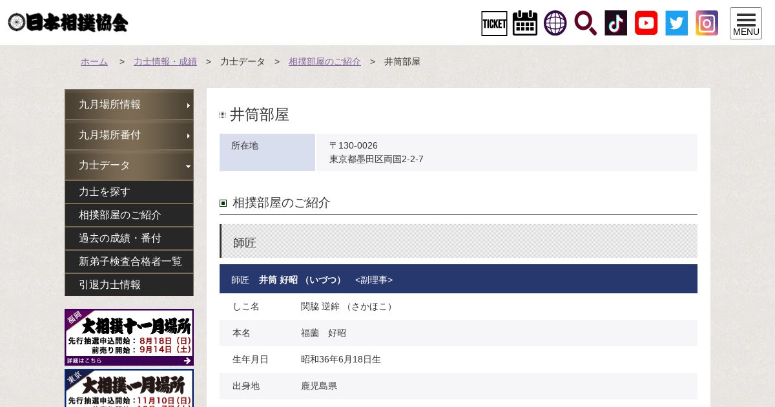Select 相撲部屋のご紹介 in sidebar
775x407 pixels.
[129, 215]
